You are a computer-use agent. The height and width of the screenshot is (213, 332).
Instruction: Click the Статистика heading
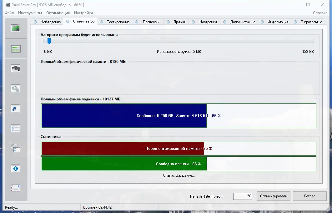click(51, 137)
